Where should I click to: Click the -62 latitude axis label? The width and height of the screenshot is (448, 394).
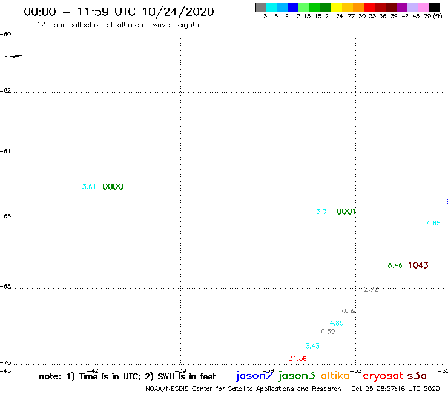[6, 91]
